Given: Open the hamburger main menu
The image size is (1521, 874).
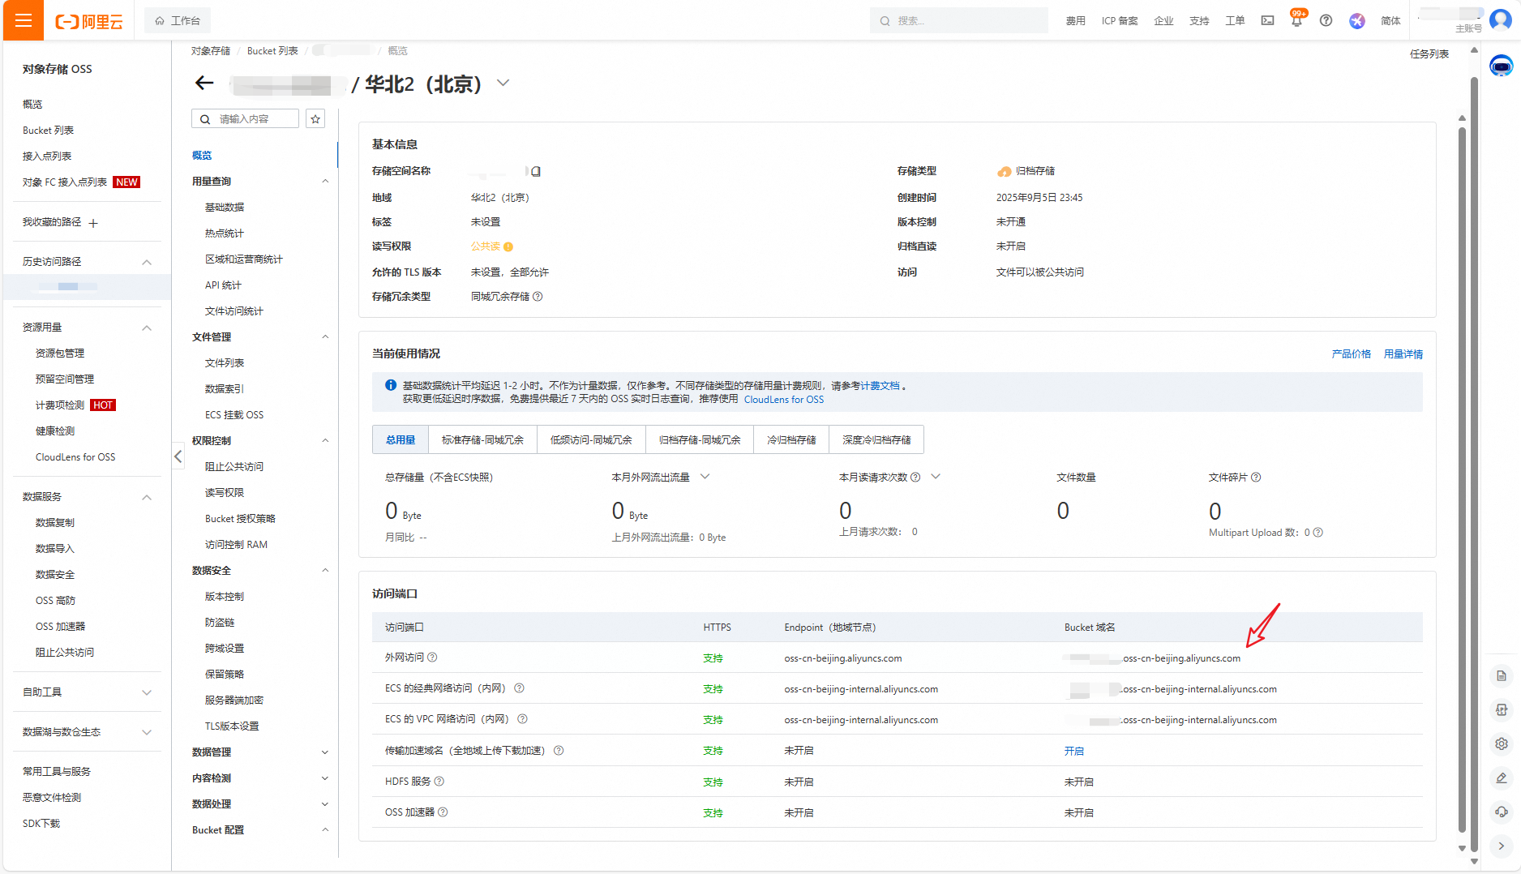Looking at the screenshot, I should coord(23,20).
